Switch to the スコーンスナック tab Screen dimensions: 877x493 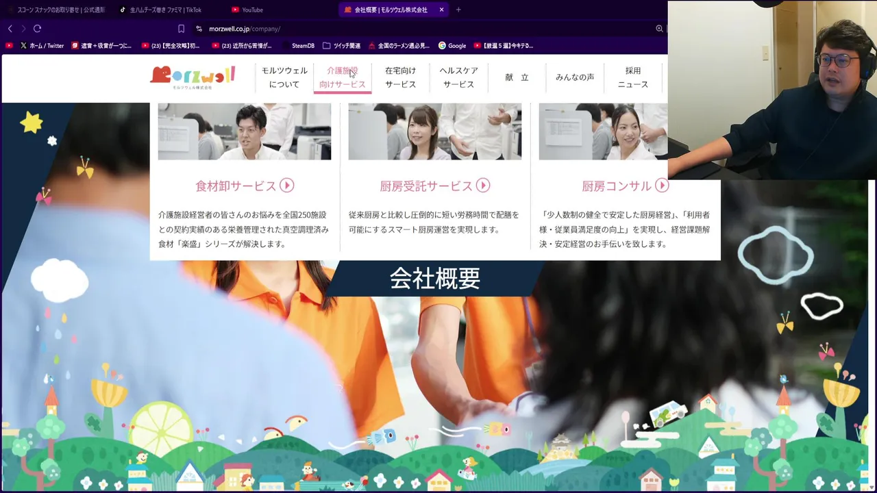(56, 10)
